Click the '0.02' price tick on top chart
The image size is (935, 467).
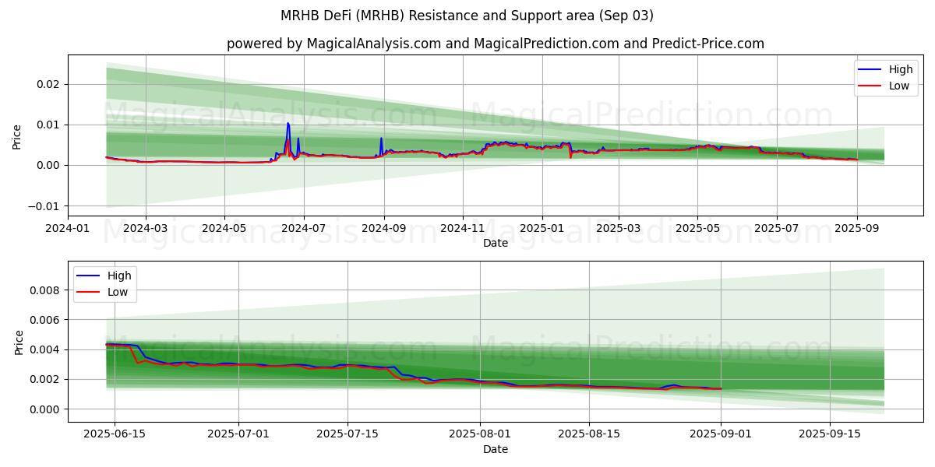click(50, 84)
